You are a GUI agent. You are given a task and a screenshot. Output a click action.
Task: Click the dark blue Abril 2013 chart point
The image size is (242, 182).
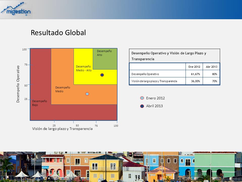[102, 75]
